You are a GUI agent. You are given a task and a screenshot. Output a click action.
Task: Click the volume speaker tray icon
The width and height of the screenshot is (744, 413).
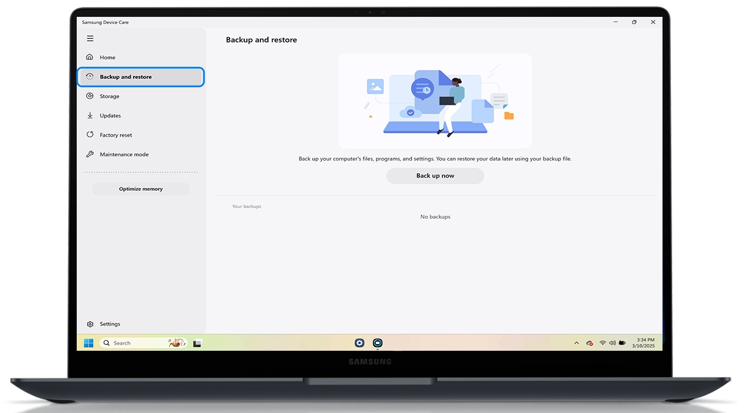[x=612, y=343]
